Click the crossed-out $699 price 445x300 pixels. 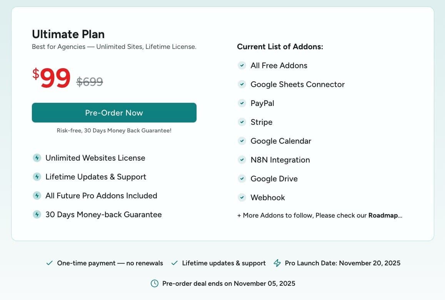[x=90, y=82]
